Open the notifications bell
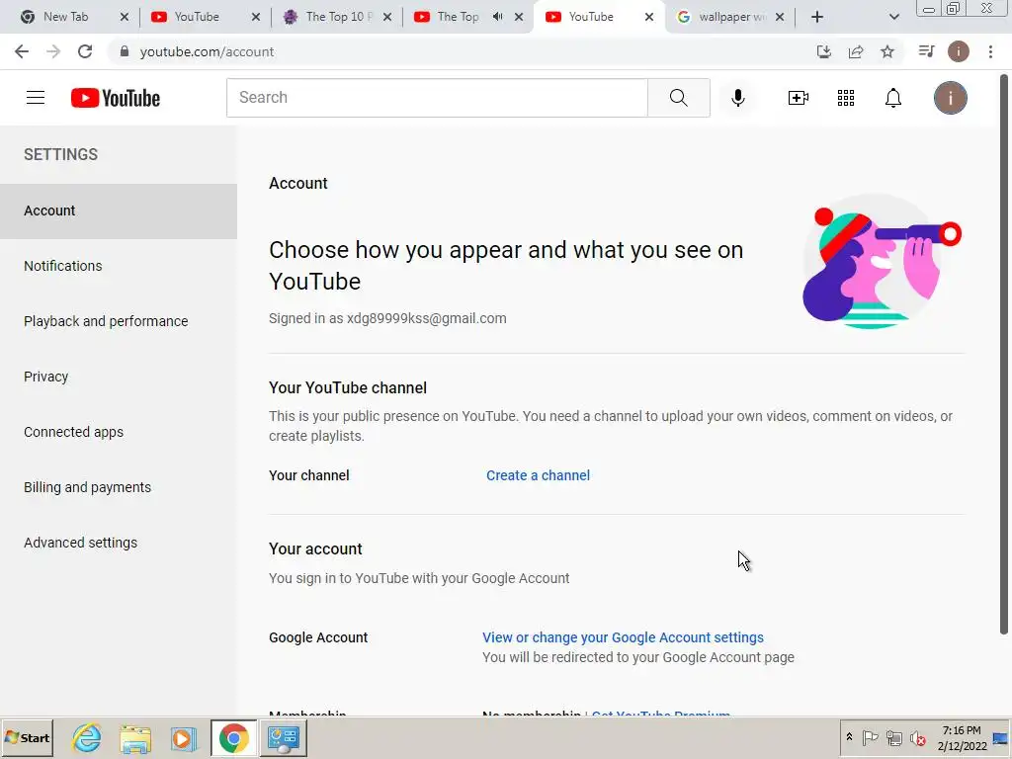 pos(893,98)
